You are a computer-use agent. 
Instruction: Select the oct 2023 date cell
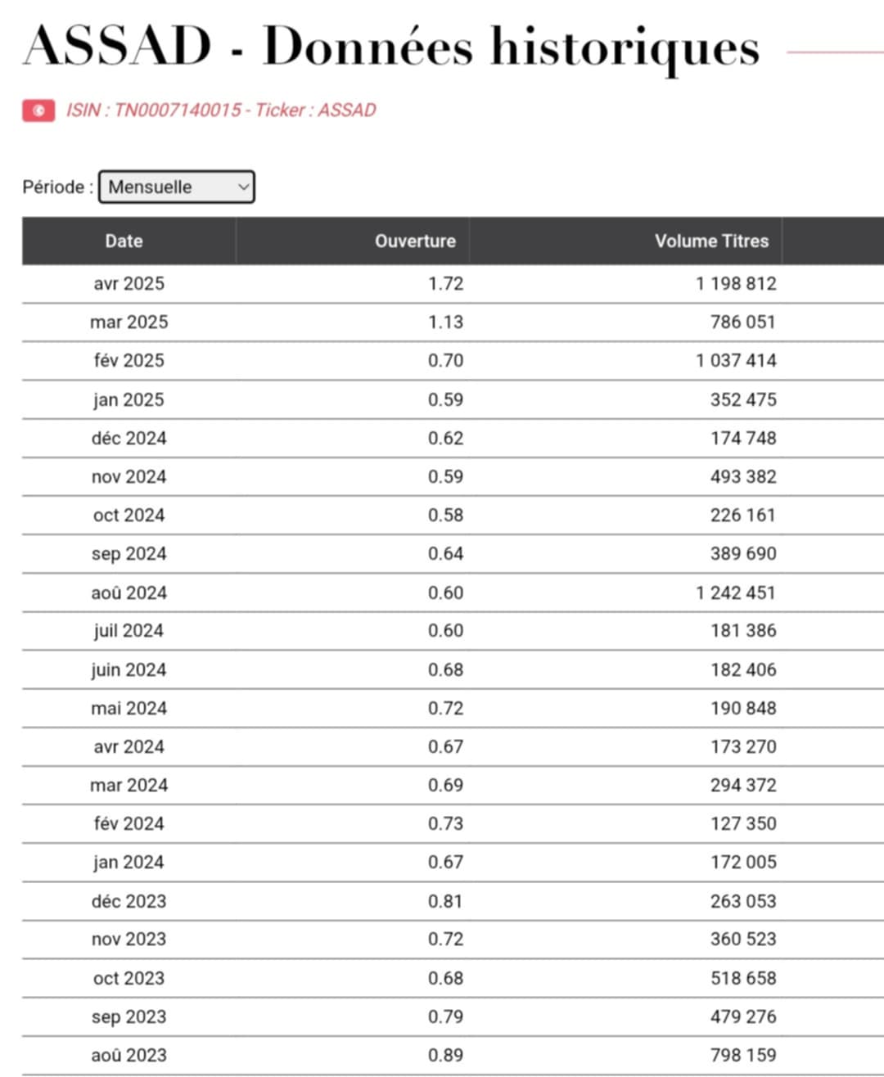coord(129,978)
